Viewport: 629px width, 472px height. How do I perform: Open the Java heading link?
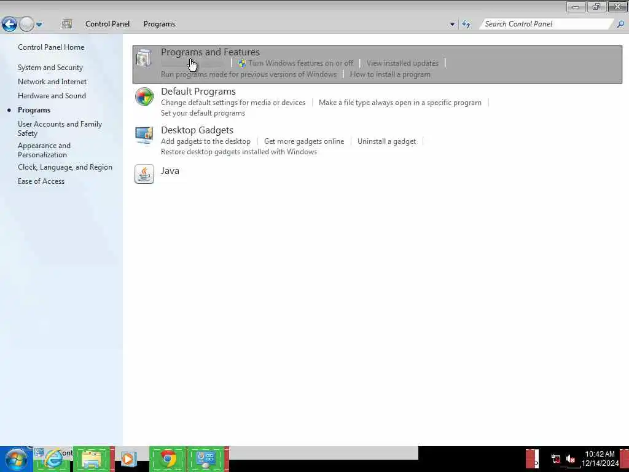[x=170, y=171]
